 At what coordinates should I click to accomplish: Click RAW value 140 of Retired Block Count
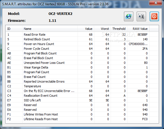click(x=145, y=39)
